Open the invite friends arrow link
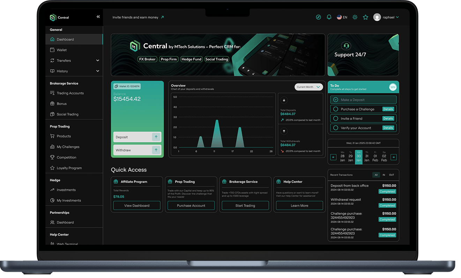This screenshot has height=278, width=461. pos(162,17)
